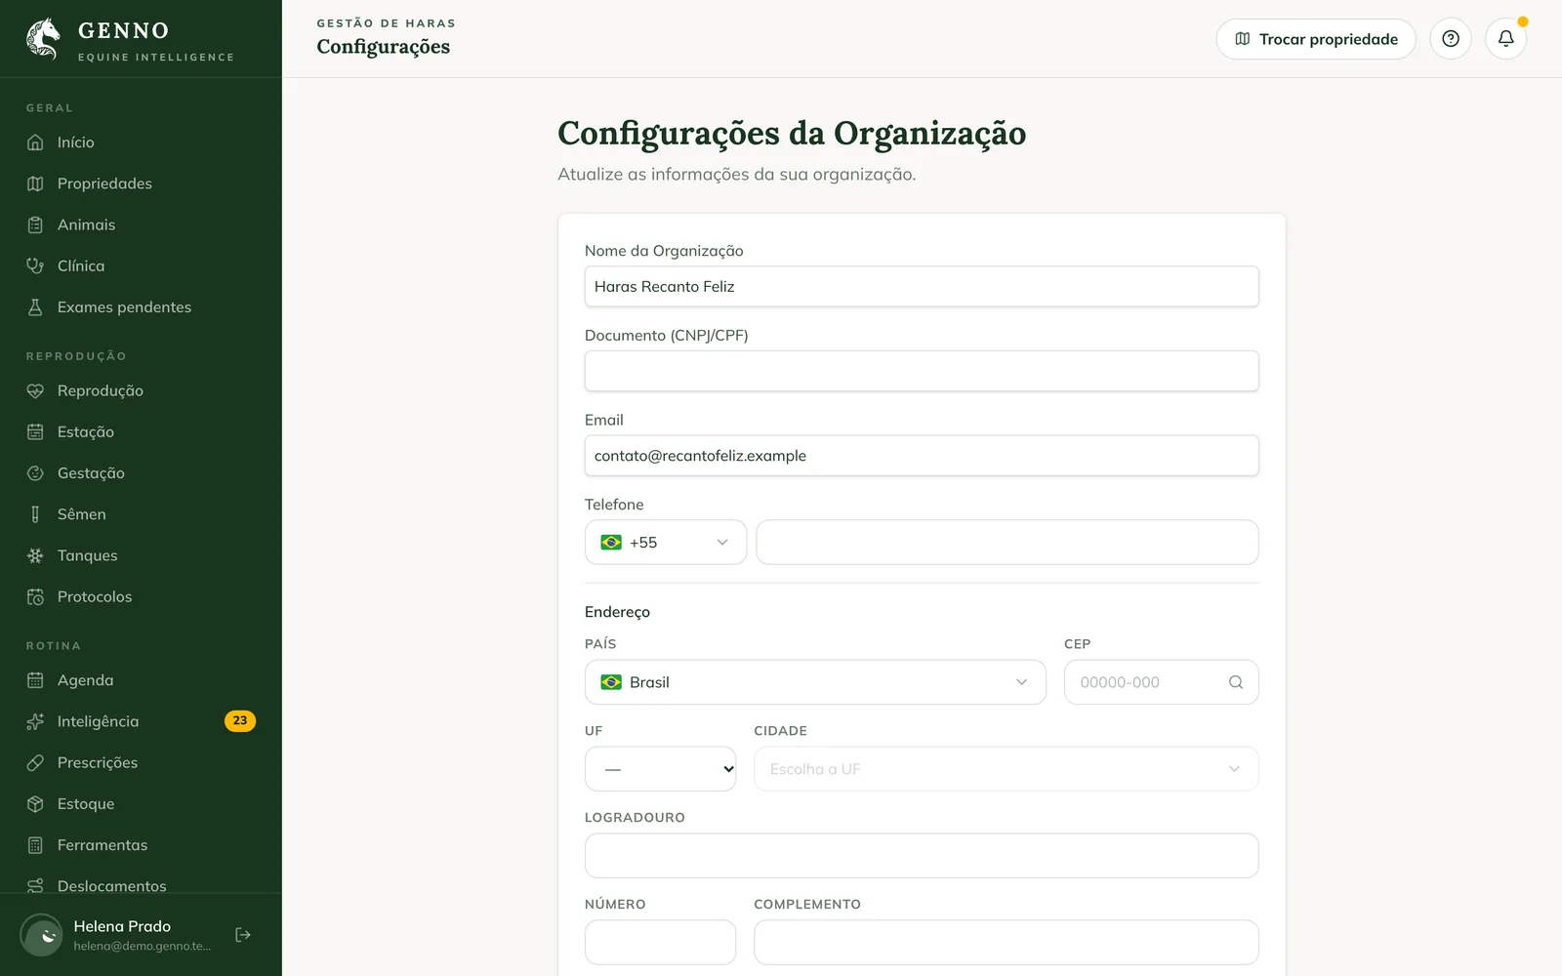Click the Gestação icon in sidebar
This screenshot has width=1562, height=976.
[x=35, y=473]
